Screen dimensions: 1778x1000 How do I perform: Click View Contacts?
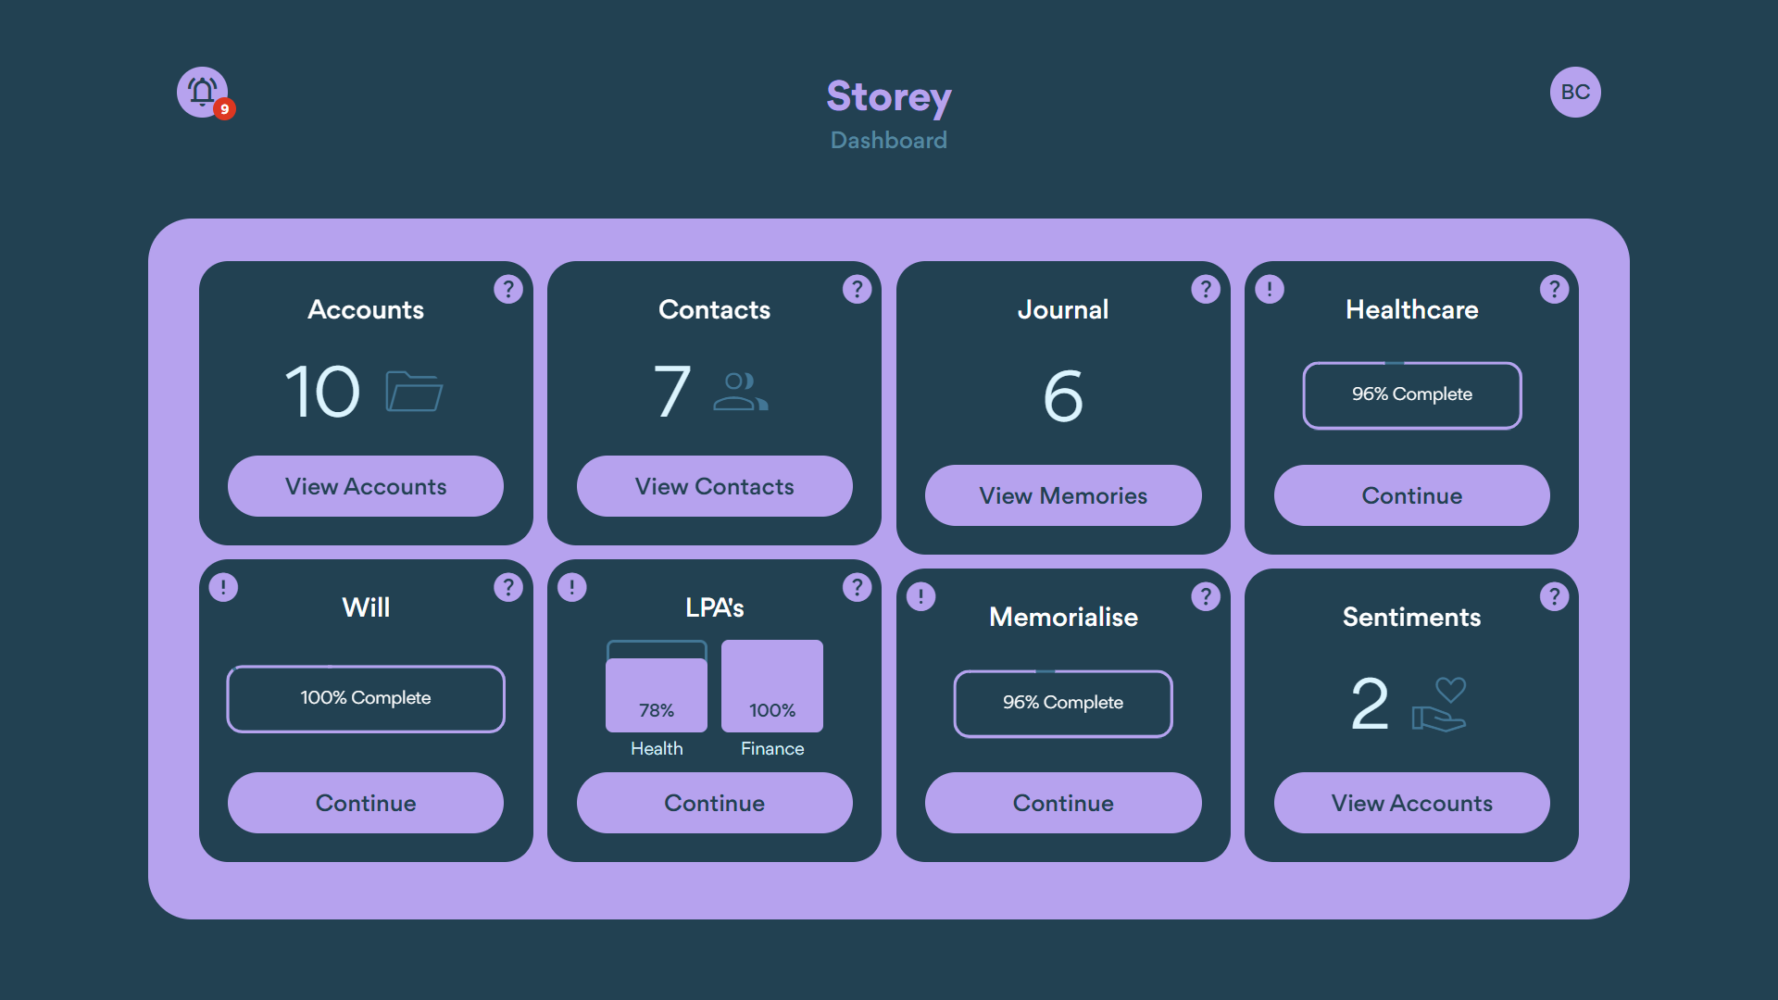(714, 486)
